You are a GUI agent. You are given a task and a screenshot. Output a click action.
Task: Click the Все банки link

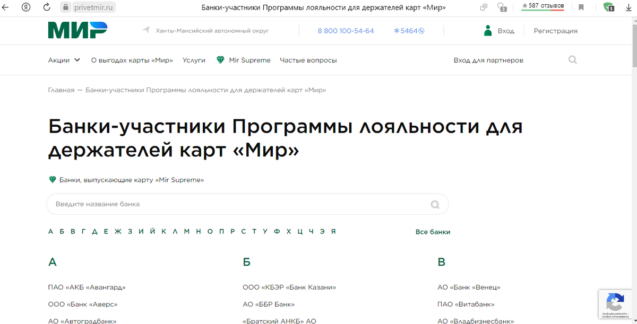433,231
